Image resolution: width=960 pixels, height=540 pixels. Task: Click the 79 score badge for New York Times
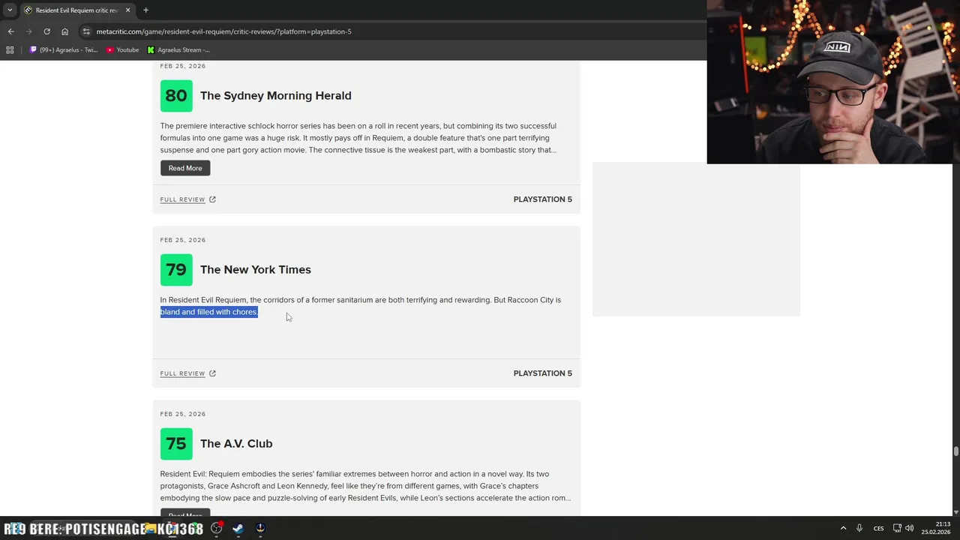pos(176,269)
